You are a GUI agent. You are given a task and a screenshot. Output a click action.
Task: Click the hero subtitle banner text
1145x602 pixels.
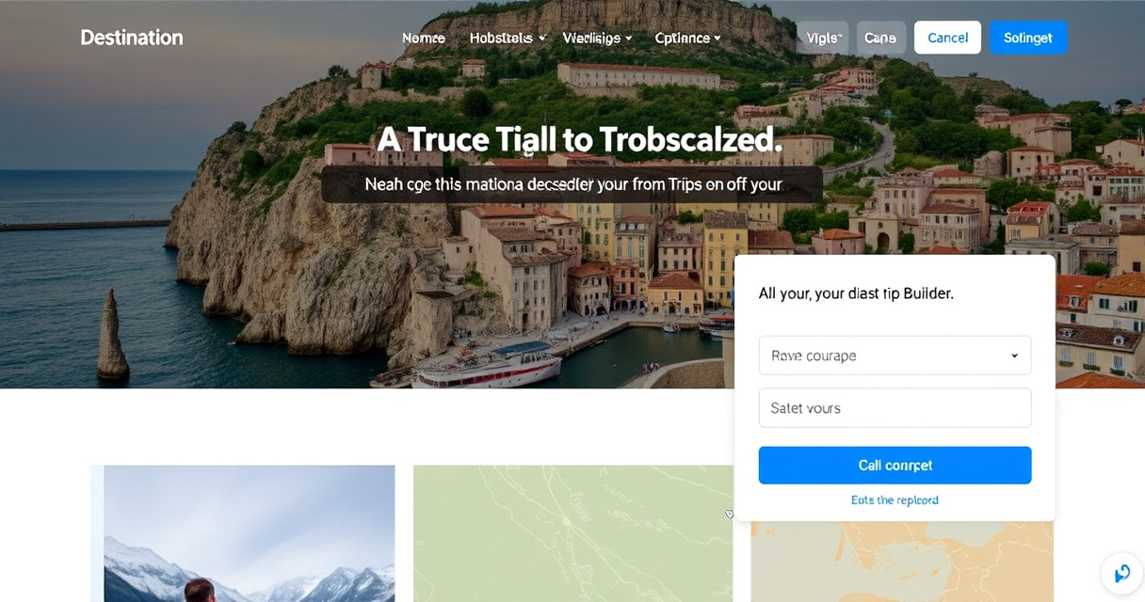click(x=572, y=184)
